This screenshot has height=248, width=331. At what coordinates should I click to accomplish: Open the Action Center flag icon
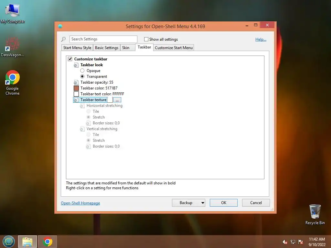pyautogui.click(x=301, y=242)
